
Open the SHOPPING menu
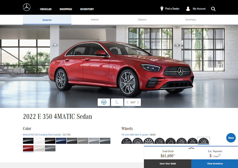[66, 9]
